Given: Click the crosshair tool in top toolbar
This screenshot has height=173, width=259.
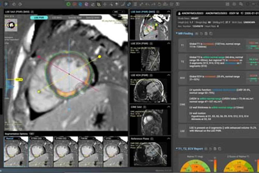Looking at the screenshot, I should pyautogui.click(x=105, y=4).
